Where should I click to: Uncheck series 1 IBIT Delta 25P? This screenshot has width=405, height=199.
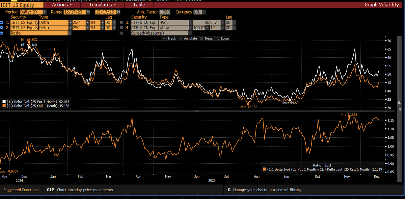click(2, 23)
